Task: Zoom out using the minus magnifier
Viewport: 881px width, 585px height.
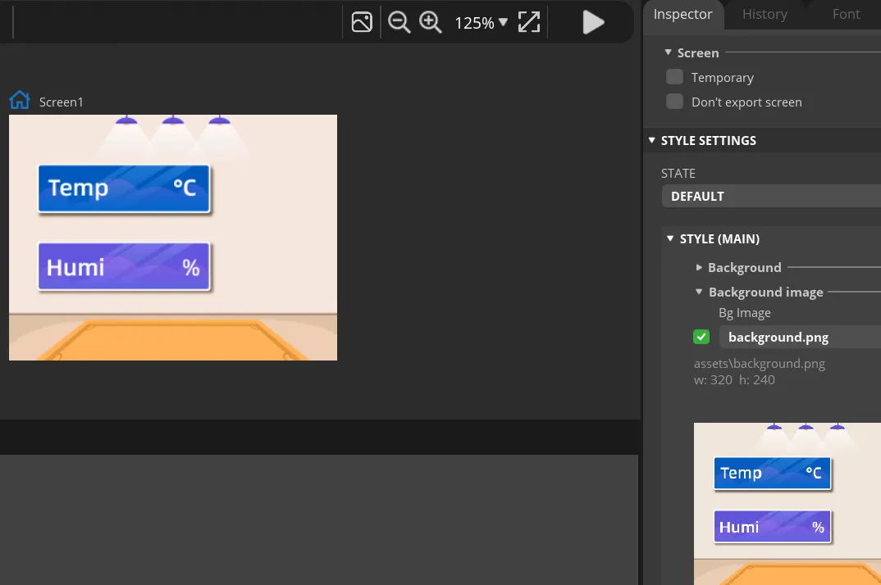Action: (x=399, y=22)
